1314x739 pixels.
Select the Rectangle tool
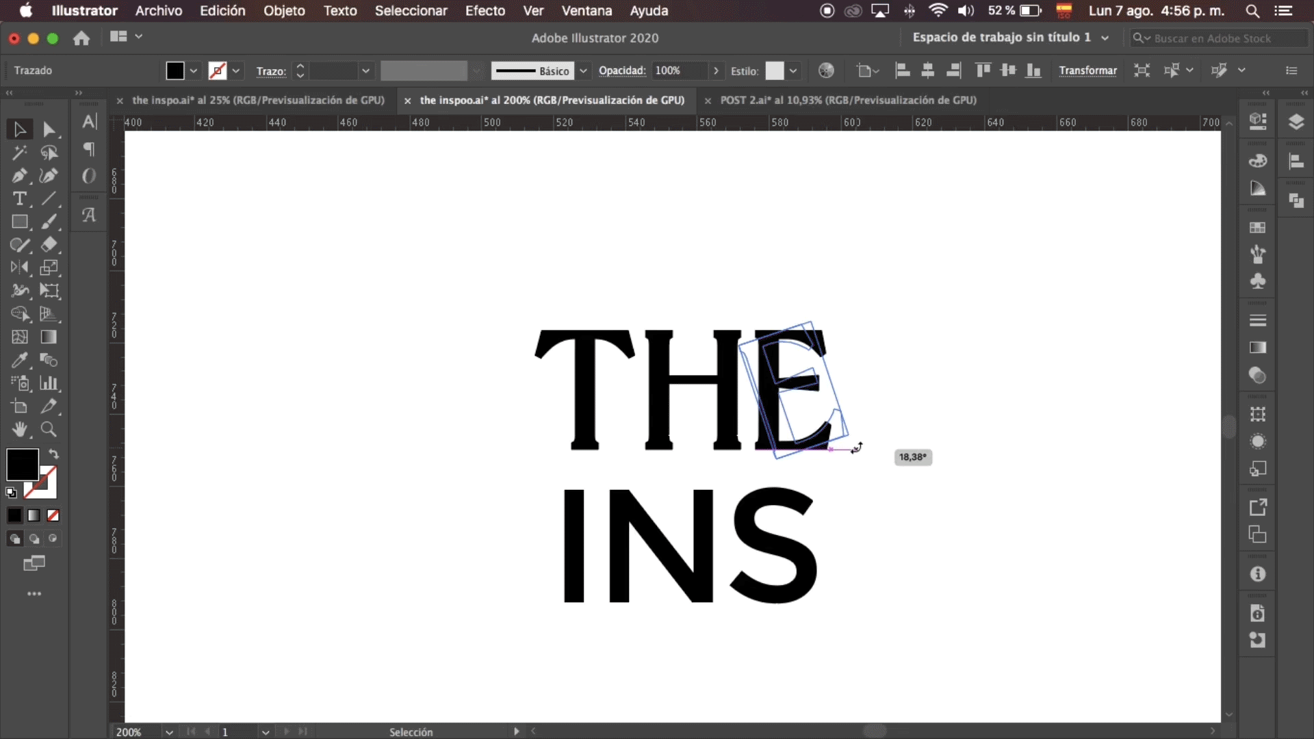19,222
